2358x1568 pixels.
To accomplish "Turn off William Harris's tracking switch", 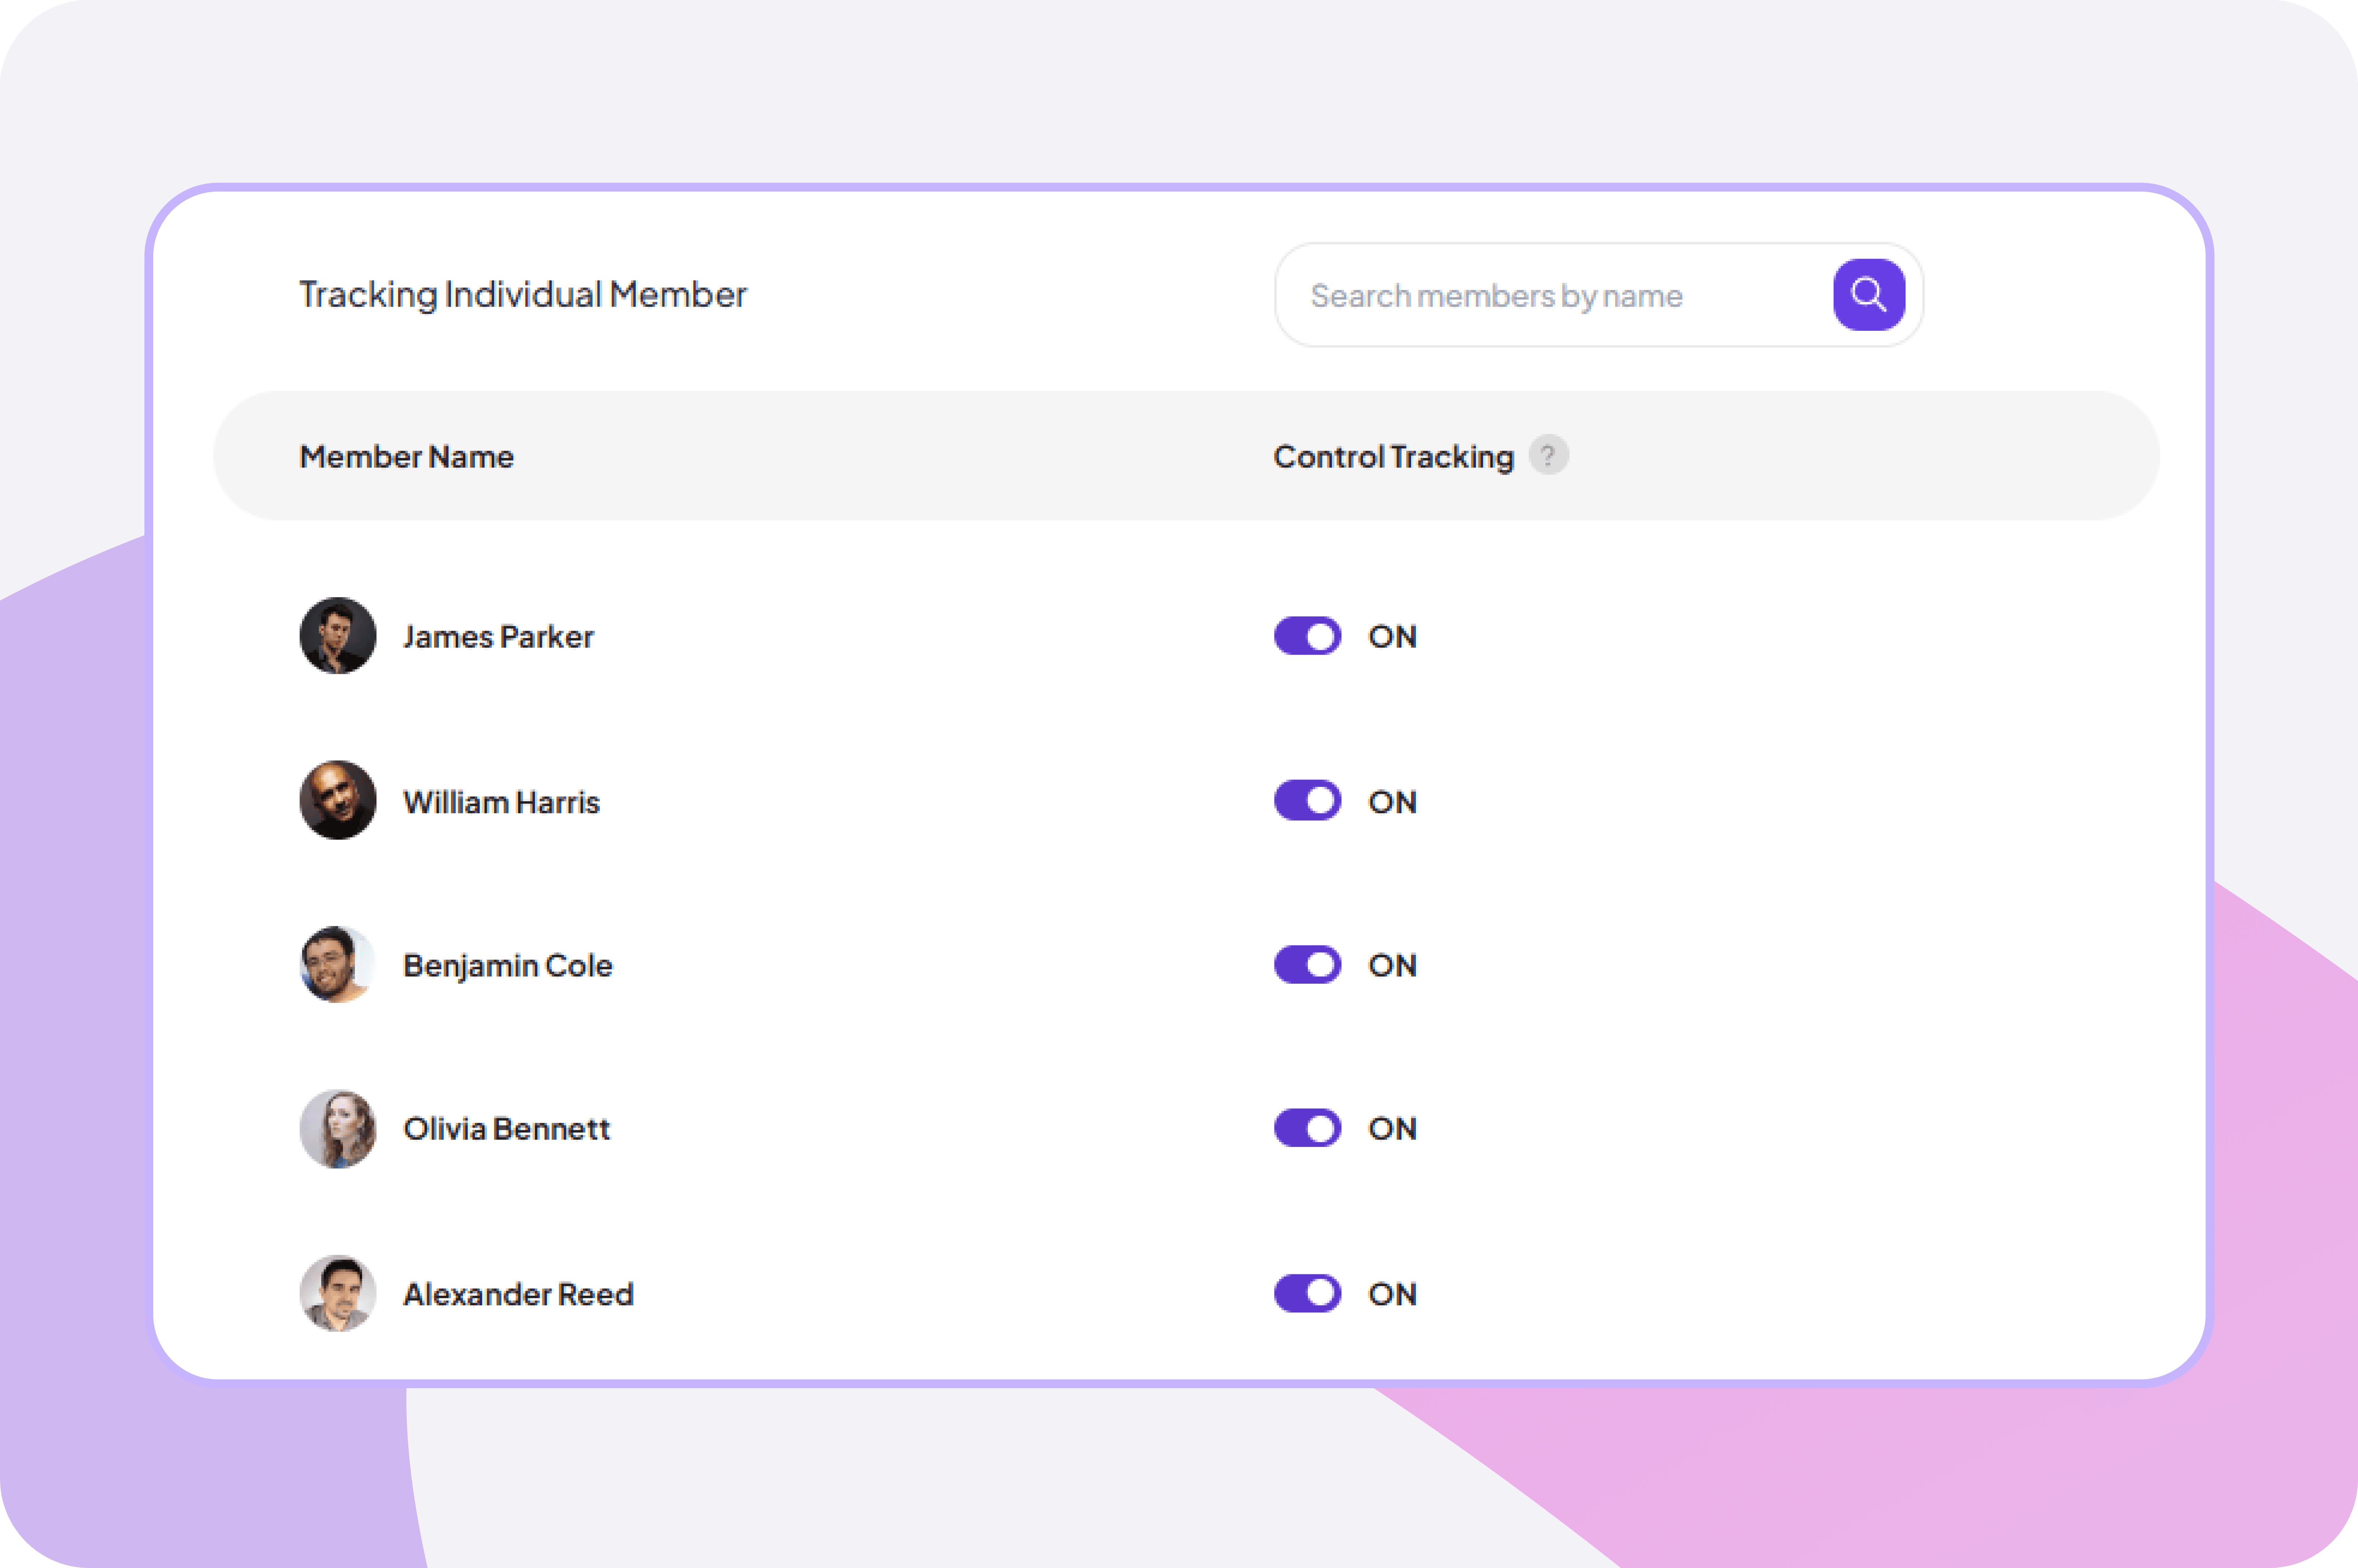I will pyautogui.click(x=1306, y=800).
